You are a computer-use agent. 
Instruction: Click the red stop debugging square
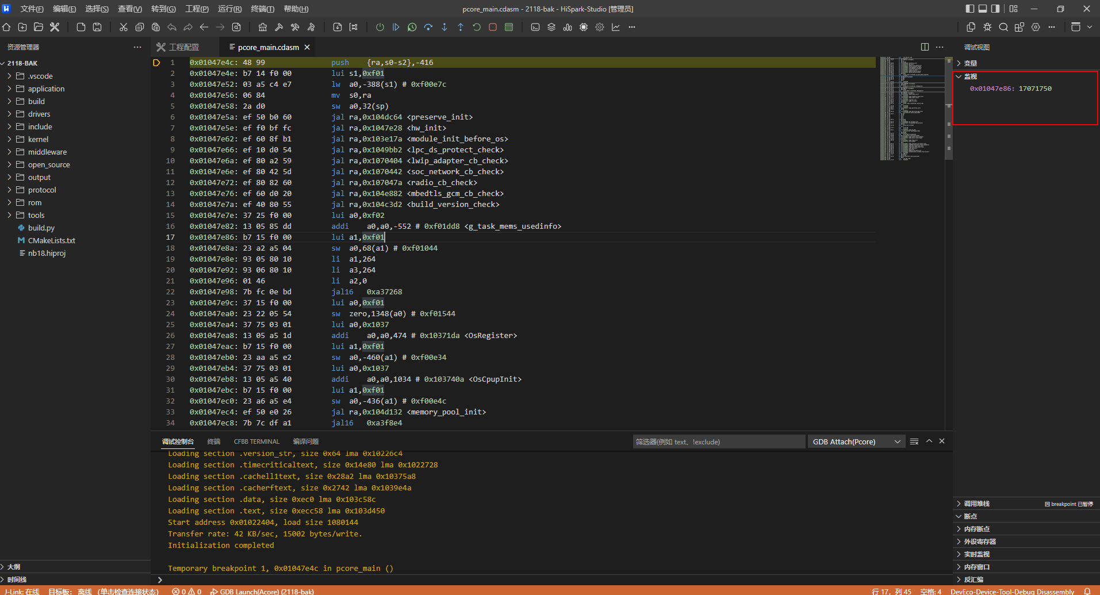coord(493,27)
